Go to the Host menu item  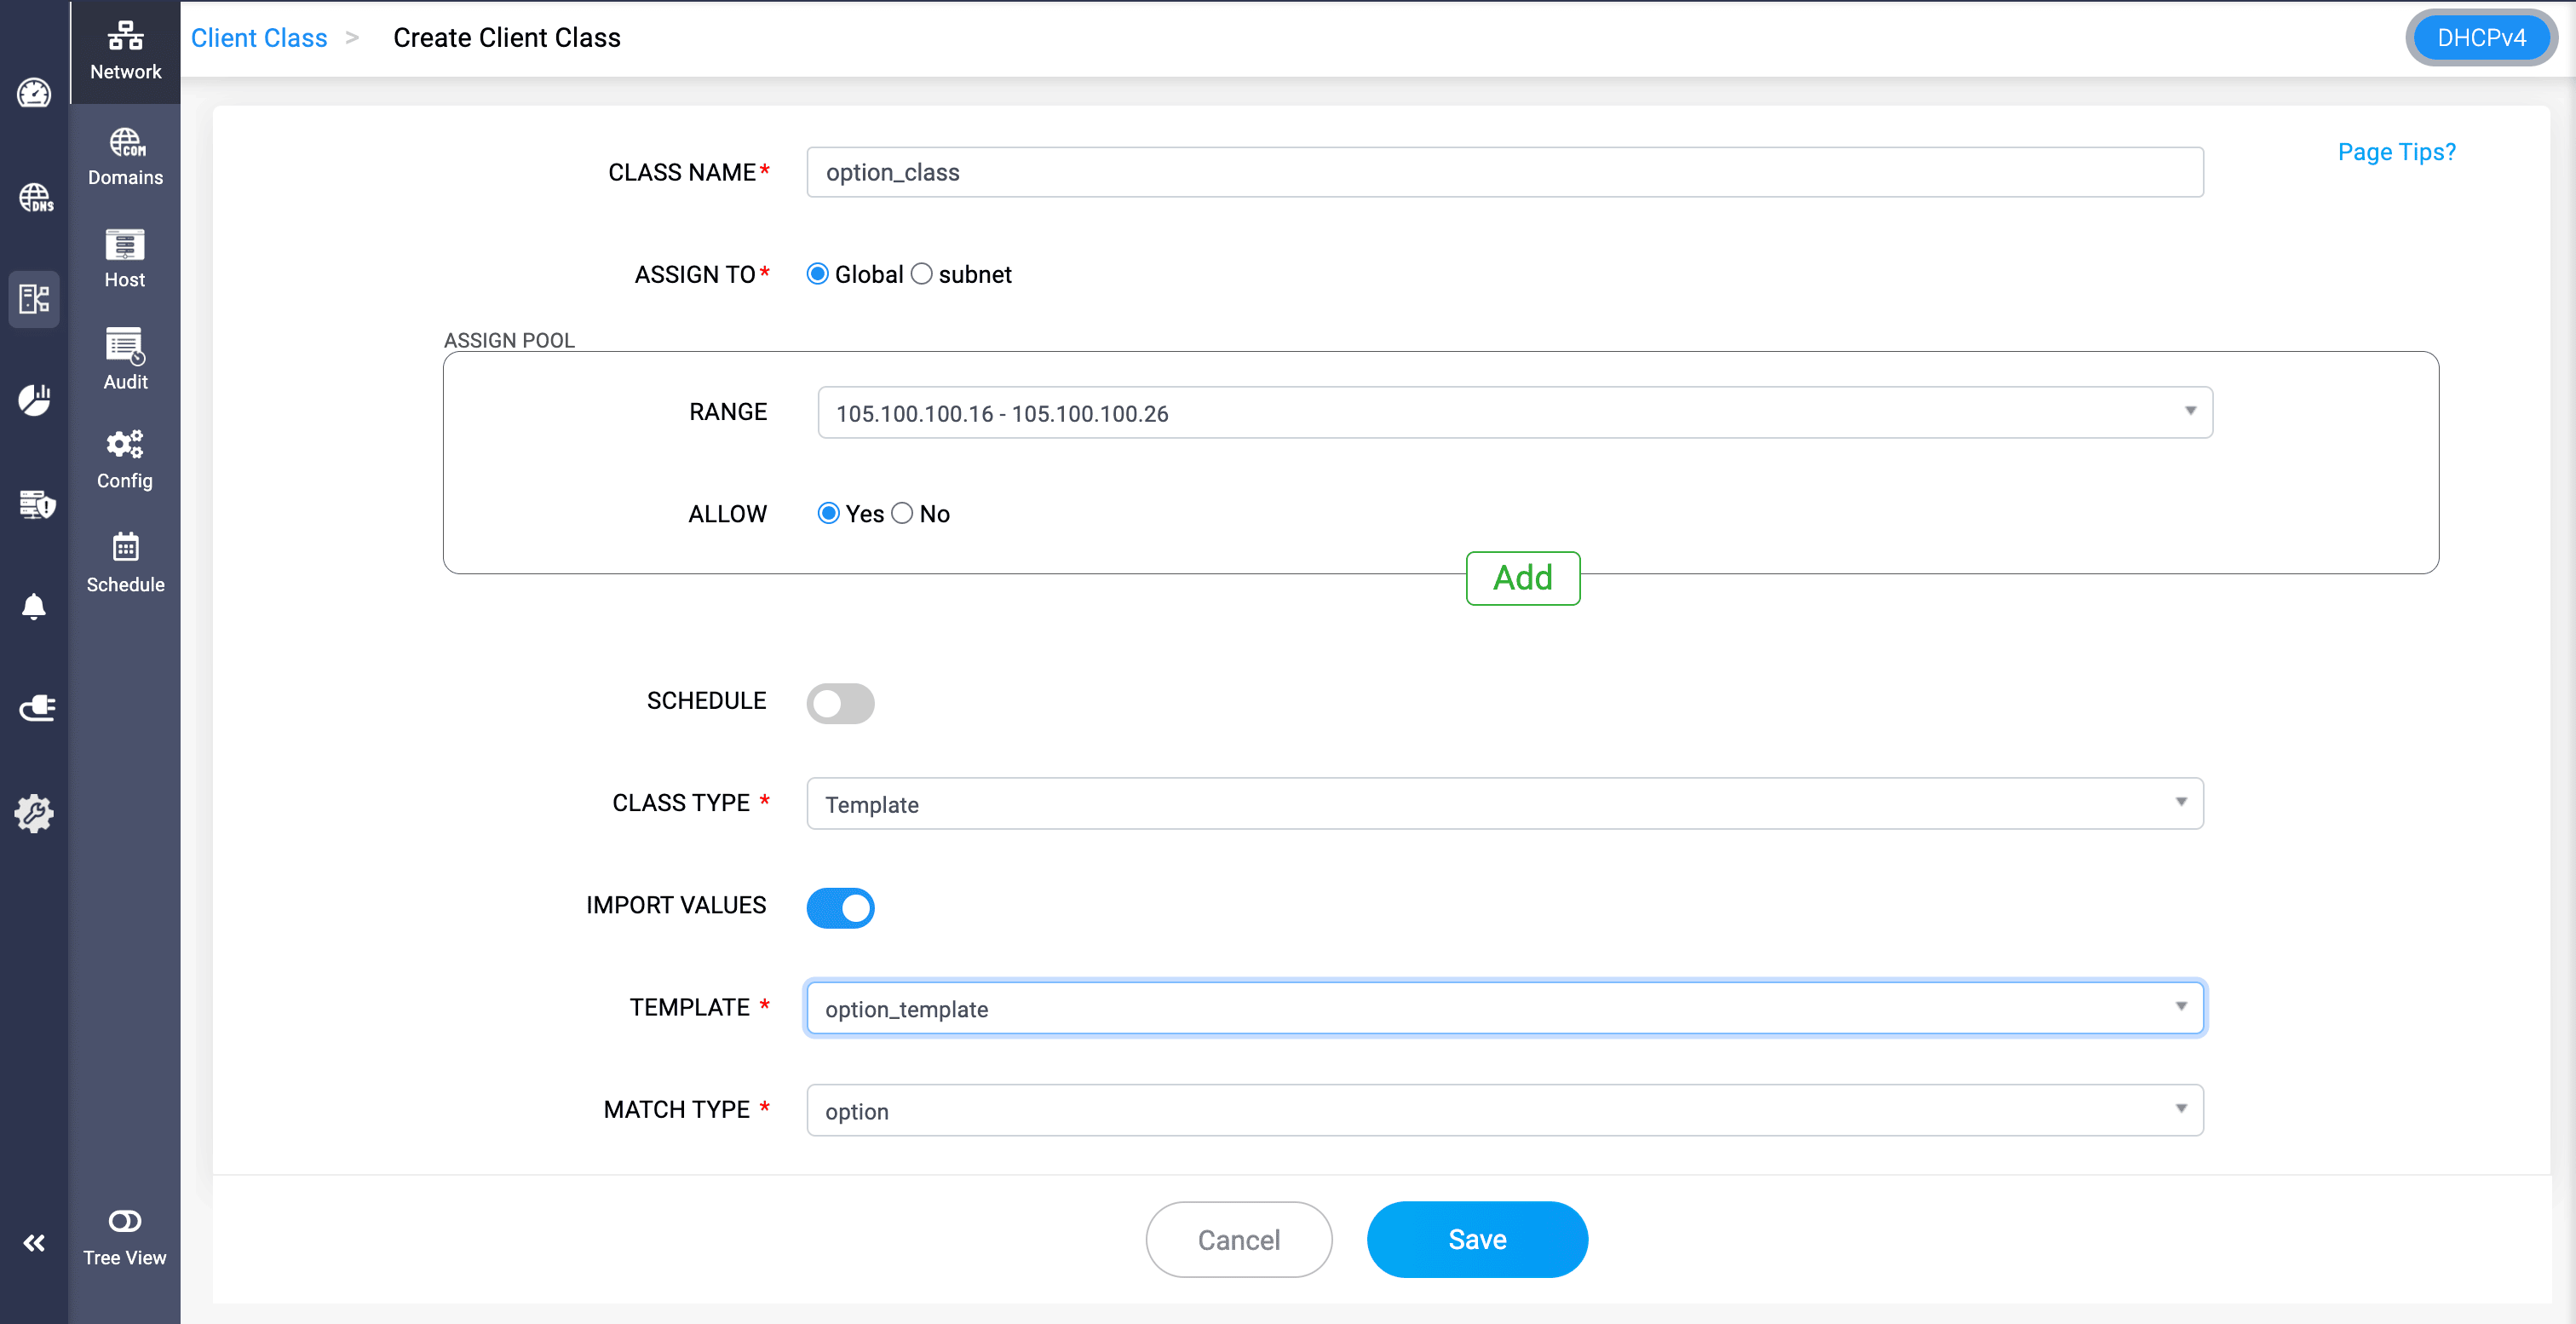[x=125, y=258]
